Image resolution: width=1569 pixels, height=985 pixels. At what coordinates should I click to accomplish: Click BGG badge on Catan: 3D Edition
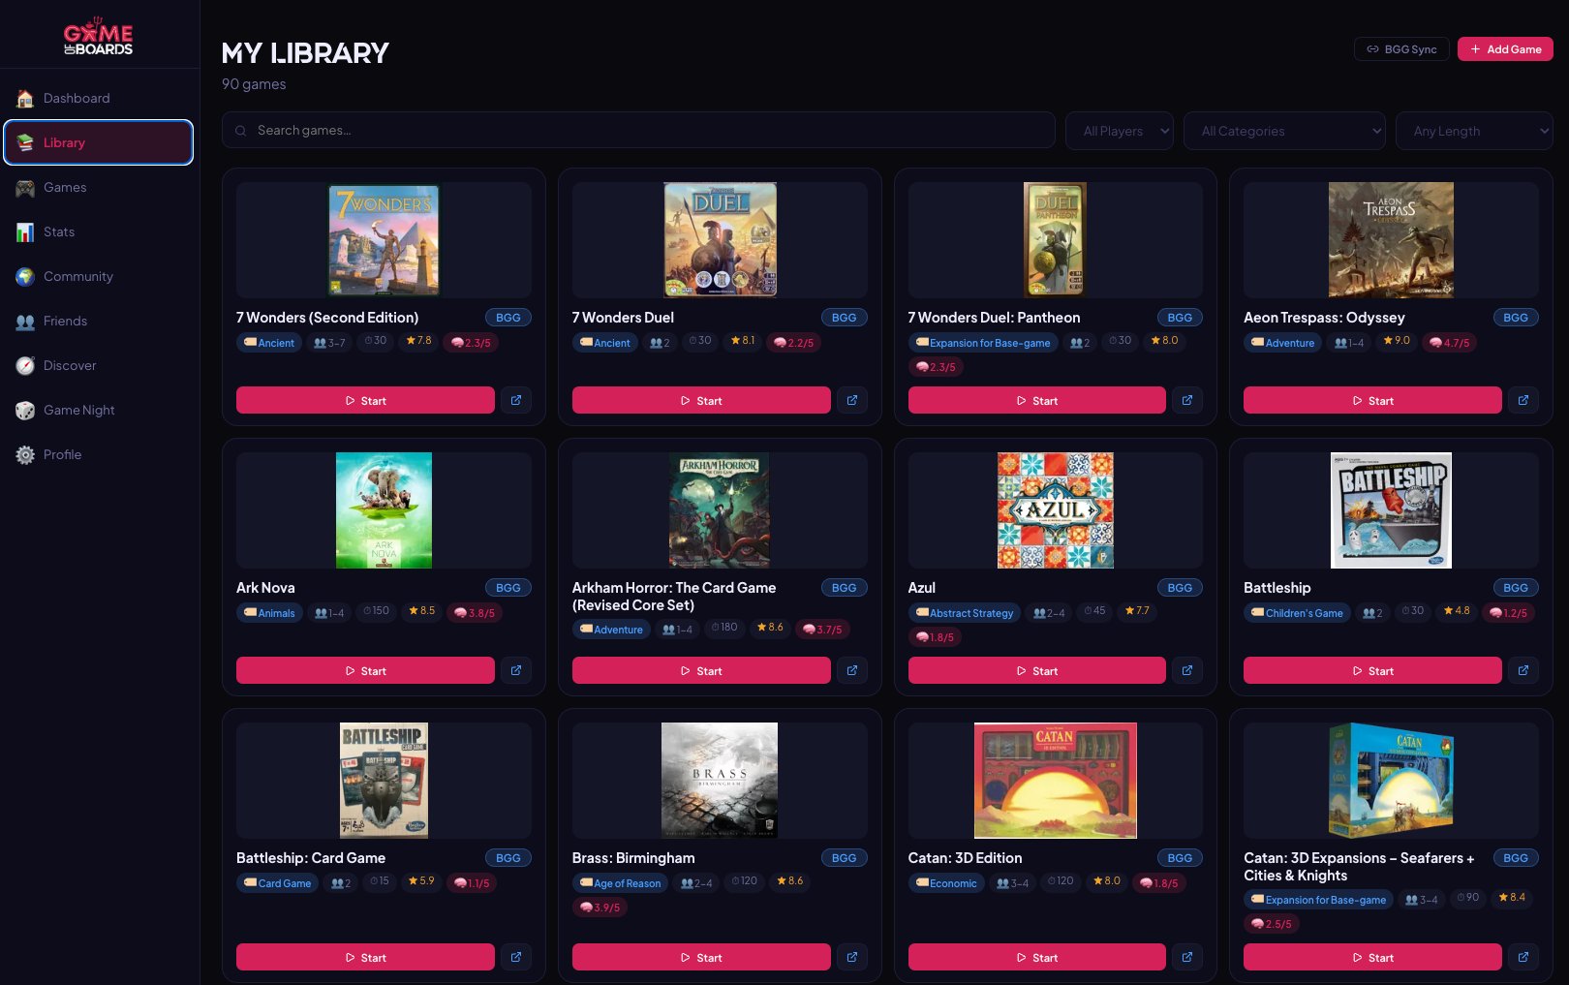[x=1180, y=858]
